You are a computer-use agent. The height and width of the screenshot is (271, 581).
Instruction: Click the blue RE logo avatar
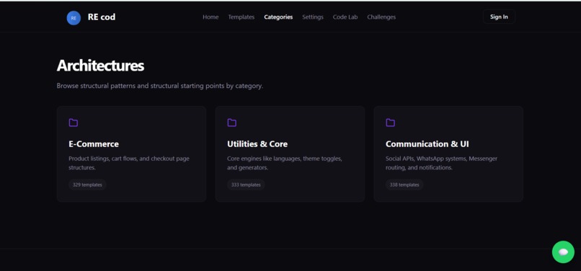74,18
